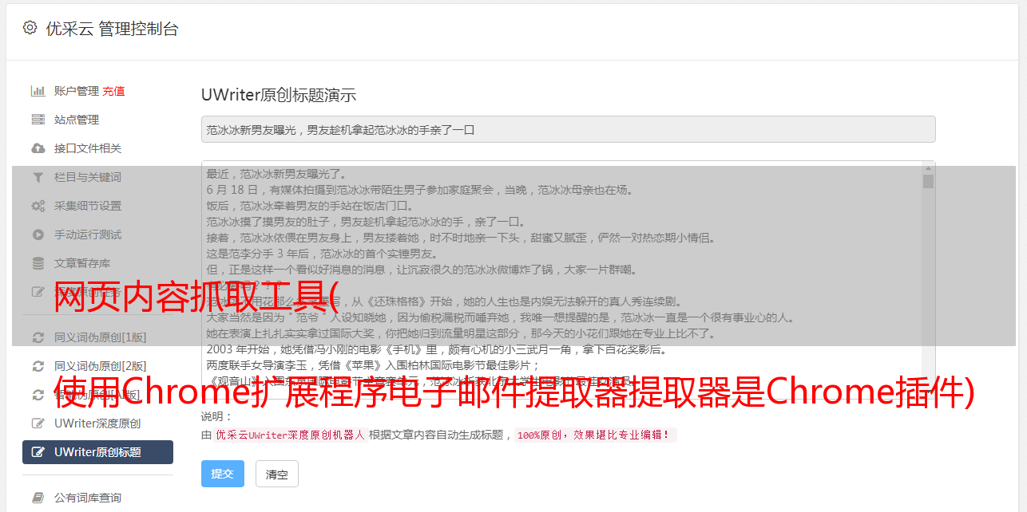
Task: Click the edit icon beside UWriter深度原创
Action: [x=38, y=423]
